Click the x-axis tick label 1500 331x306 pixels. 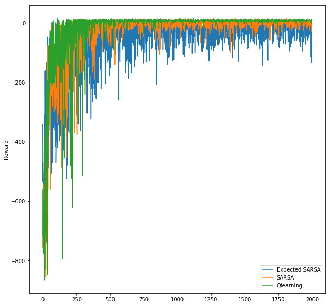tap(245, 299)
